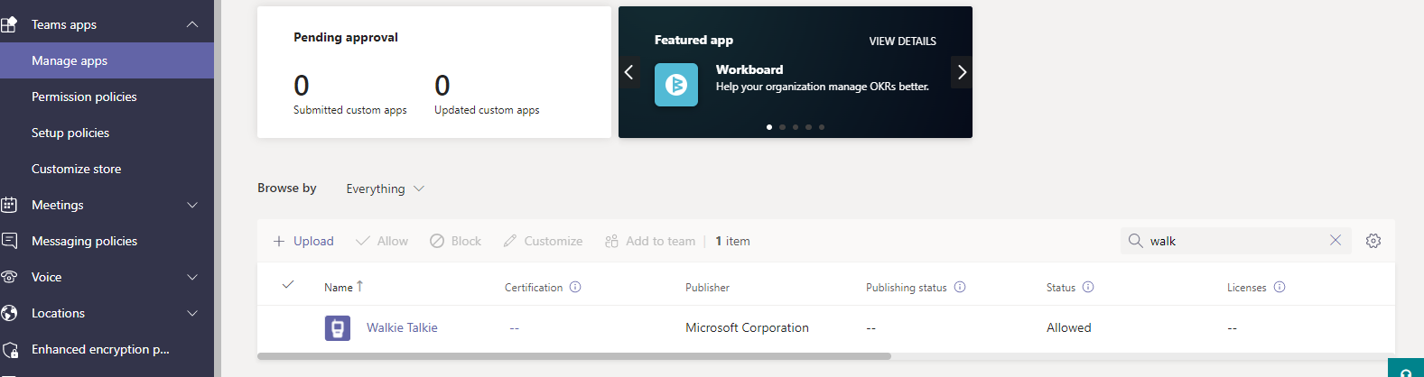Image resolution: width=1424 pixels, height=377 pixels.
Task: Clear the search text with X
Action: 1336,240
